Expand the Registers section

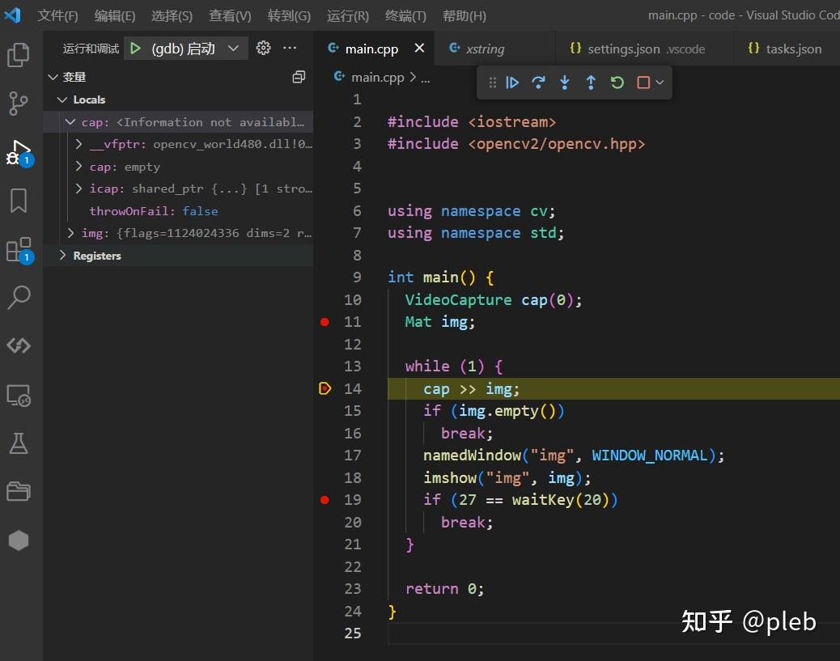click(x=62, y=255)
